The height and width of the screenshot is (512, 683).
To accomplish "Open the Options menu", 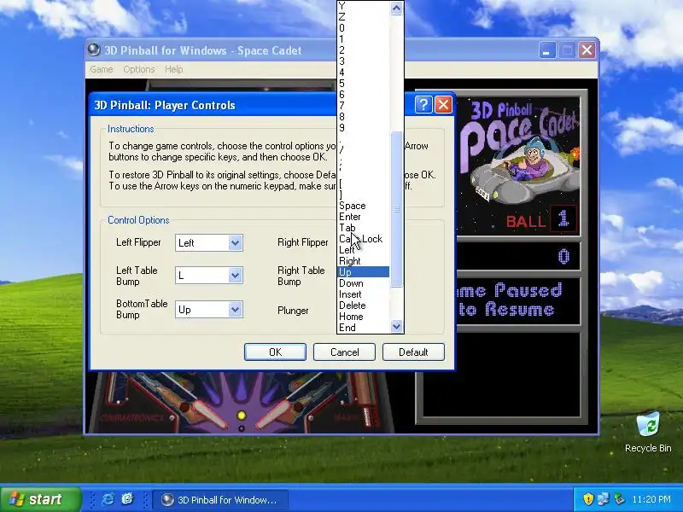I will tap(139, 69).
